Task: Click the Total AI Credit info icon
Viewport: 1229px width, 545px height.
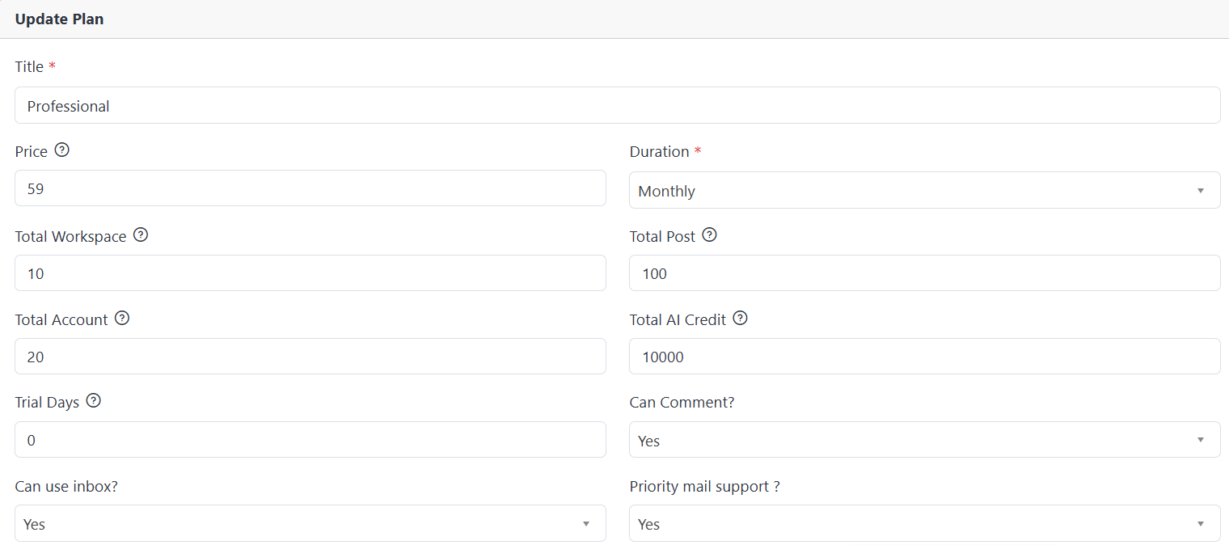Action: tap(741, 319)
